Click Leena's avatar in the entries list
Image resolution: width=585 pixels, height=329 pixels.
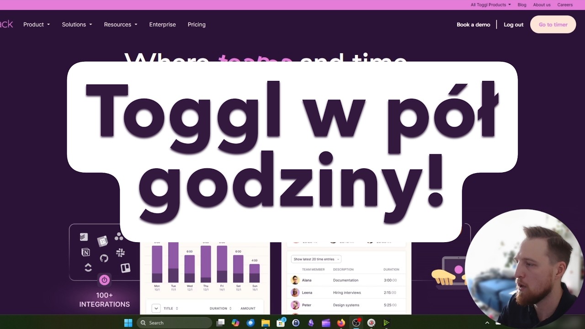pyautogui.click(x=295, y=292)
